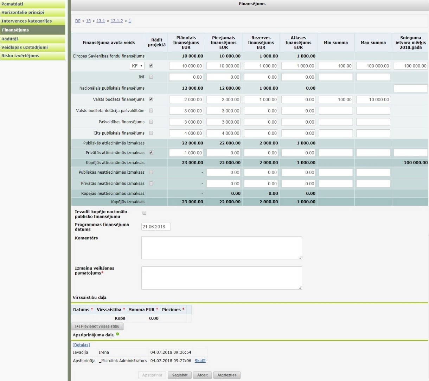Click green info icon beside Apstiprinājuma daļa

click(x=117, y=334)
